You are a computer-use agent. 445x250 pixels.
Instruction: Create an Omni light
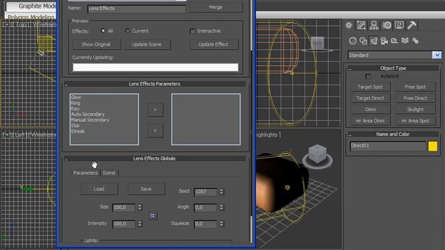click(x=370, y=110)
